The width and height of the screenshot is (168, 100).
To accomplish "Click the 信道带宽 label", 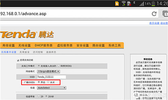I will click(x=30, y=96).
